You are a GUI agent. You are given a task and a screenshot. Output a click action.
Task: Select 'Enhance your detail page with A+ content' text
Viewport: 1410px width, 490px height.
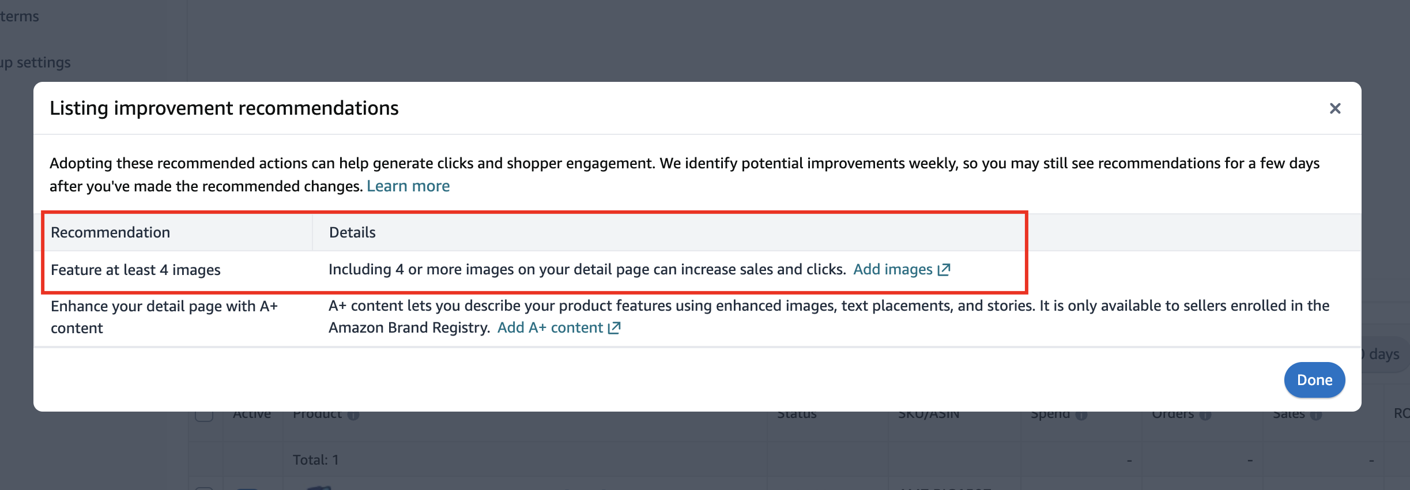(x=164, y=317)
